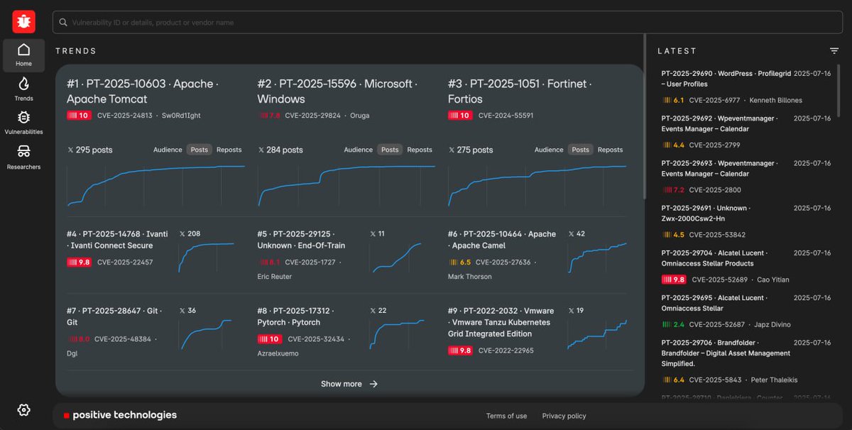Select Reposts tab for Fortinet Fortios chart

point(611,150)
